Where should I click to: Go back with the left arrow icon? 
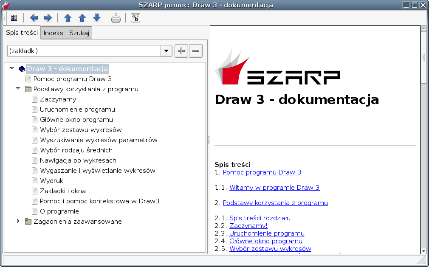point(34,18)
